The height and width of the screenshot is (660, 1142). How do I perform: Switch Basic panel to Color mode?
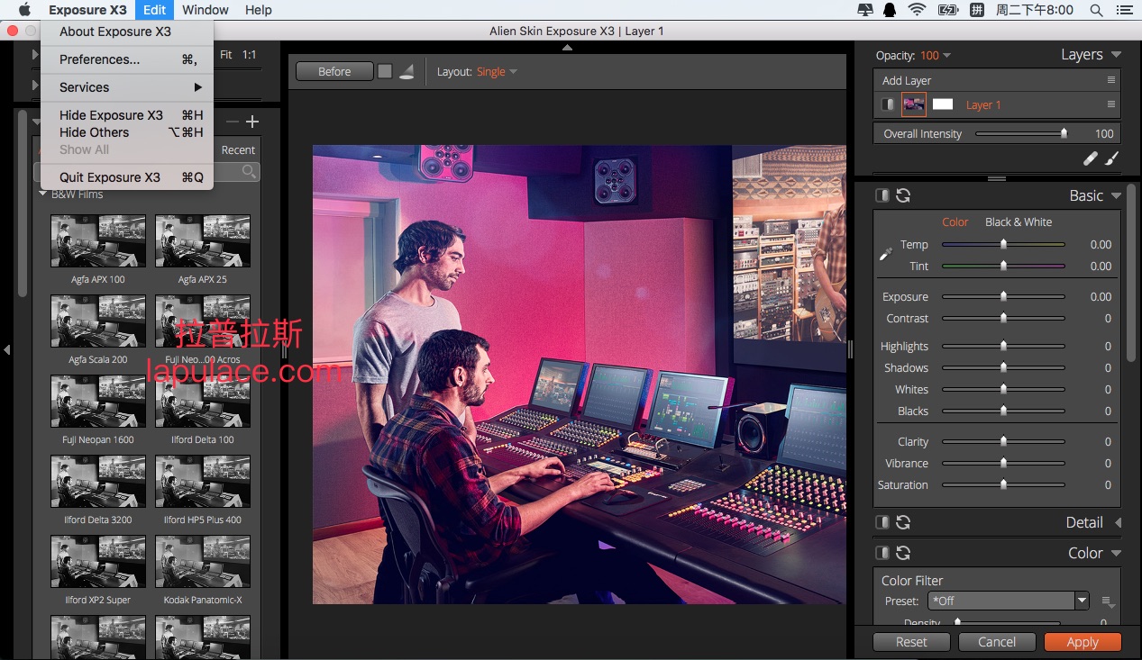coord(955,222)
